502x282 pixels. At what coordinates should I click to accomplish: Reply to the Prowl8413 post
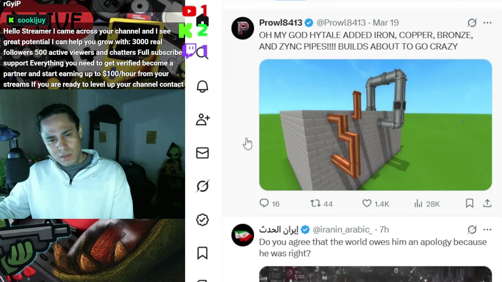click(x=269, y=204)
